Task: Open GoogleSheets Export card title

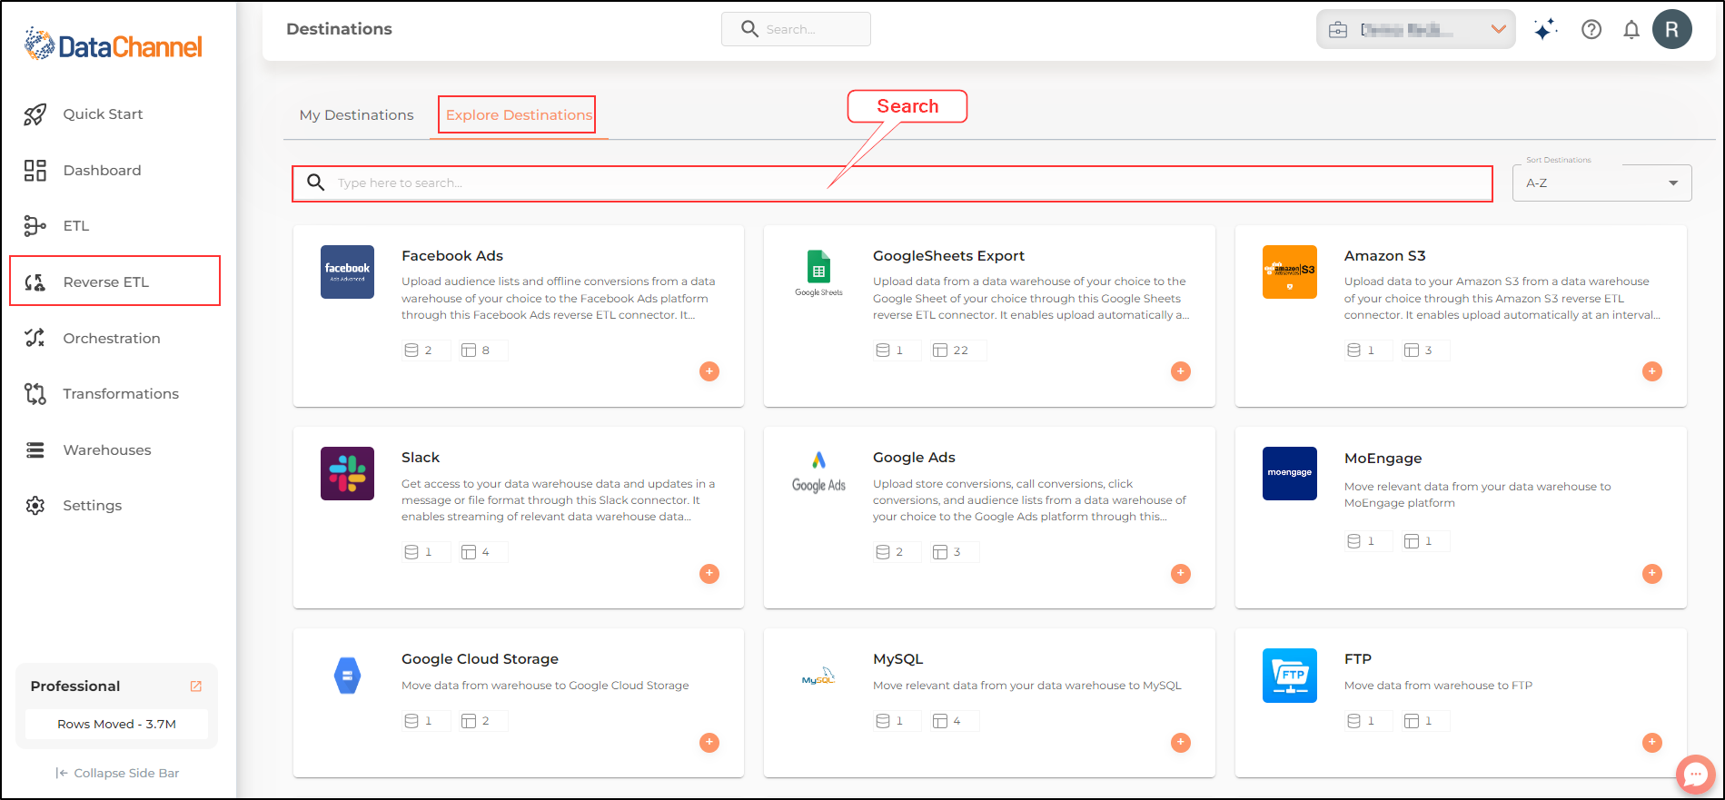Action: pos(948,256)
